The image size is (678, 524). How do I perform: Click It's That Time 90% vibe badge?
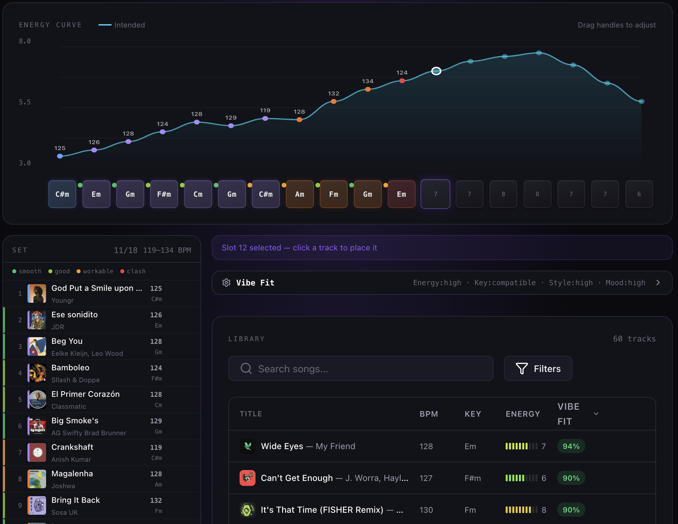click(x=571, y=510)
